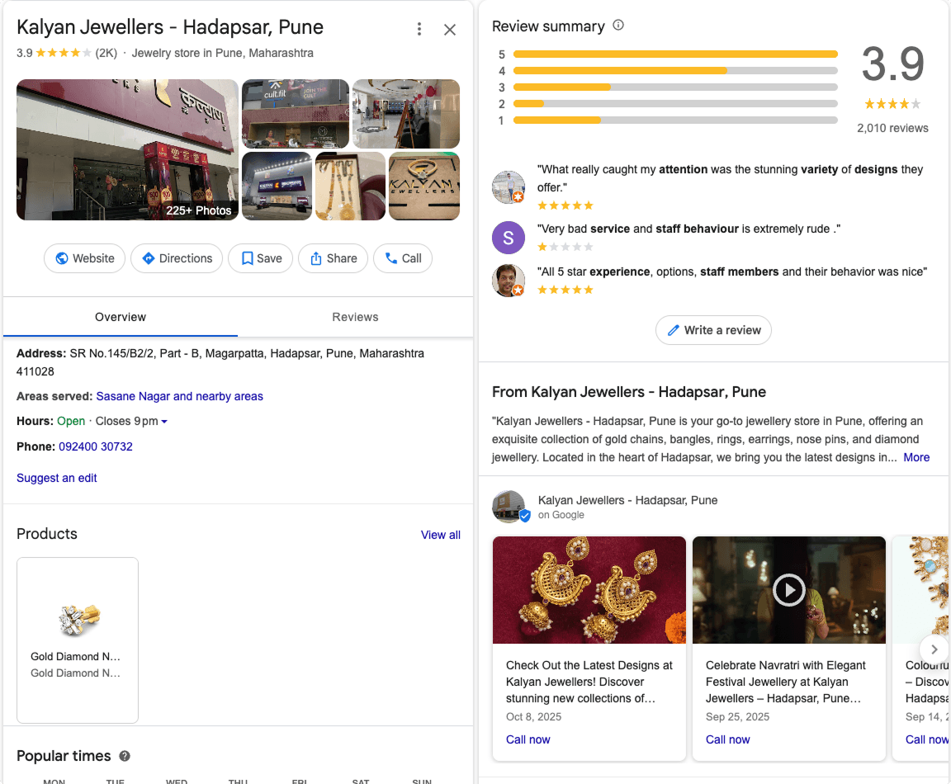Screen dimensions: 951x784
Task: Open the three-dot overflow menu
Action: tap(419, 28)
